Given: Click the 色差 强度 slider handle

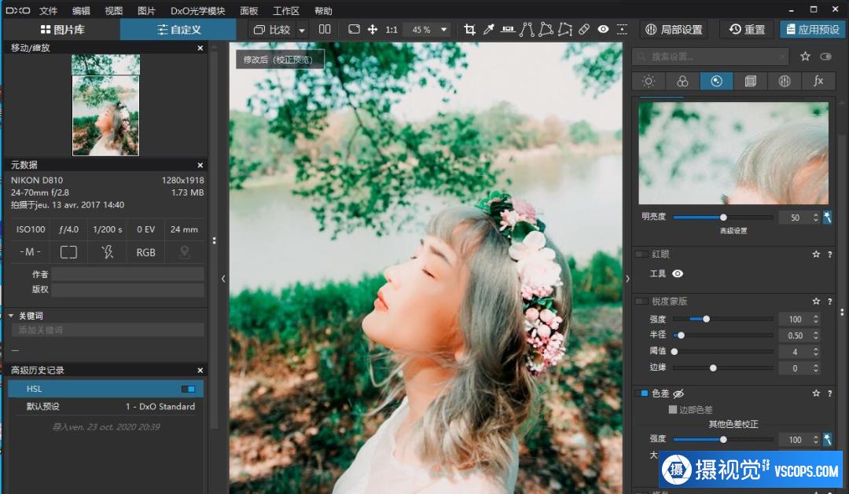Looking at the screenshot, I should (723, 439).
